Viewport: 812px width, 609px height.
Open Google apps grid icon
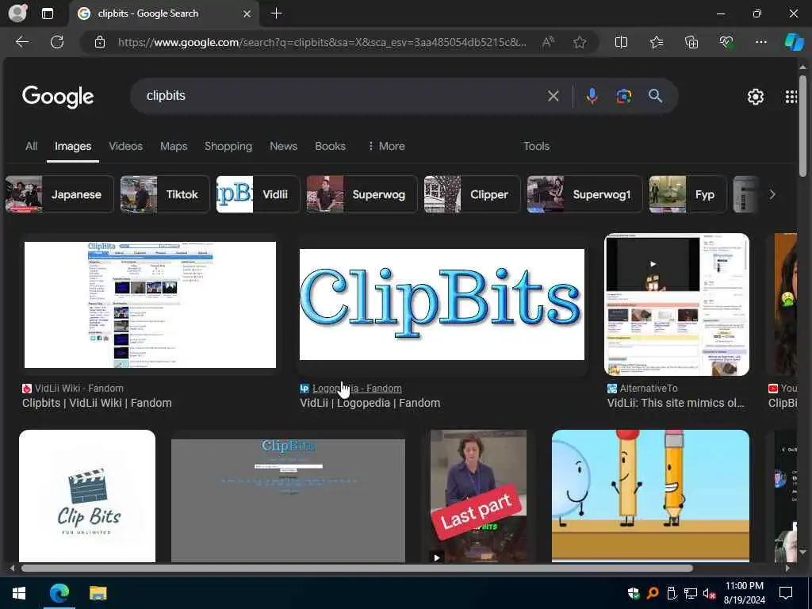(x=791, y=96)
